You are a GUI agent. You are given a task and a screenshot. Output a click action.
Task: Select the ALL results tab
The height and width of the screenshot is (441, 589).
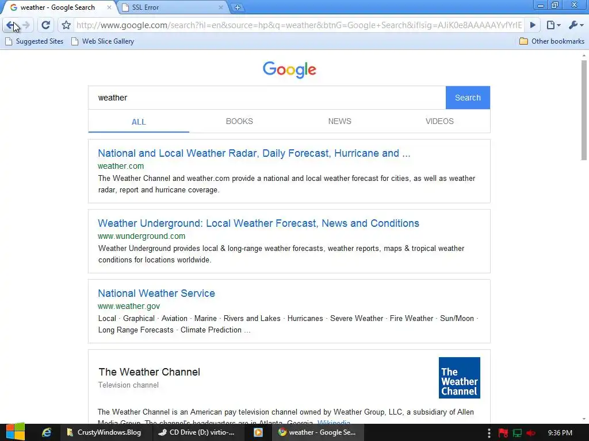tap(139, 122)
